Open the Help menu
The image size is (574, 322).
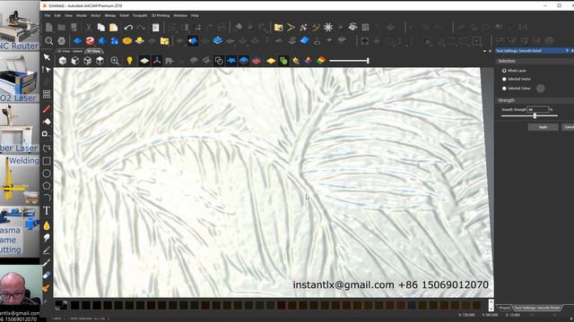pos(195,16)
